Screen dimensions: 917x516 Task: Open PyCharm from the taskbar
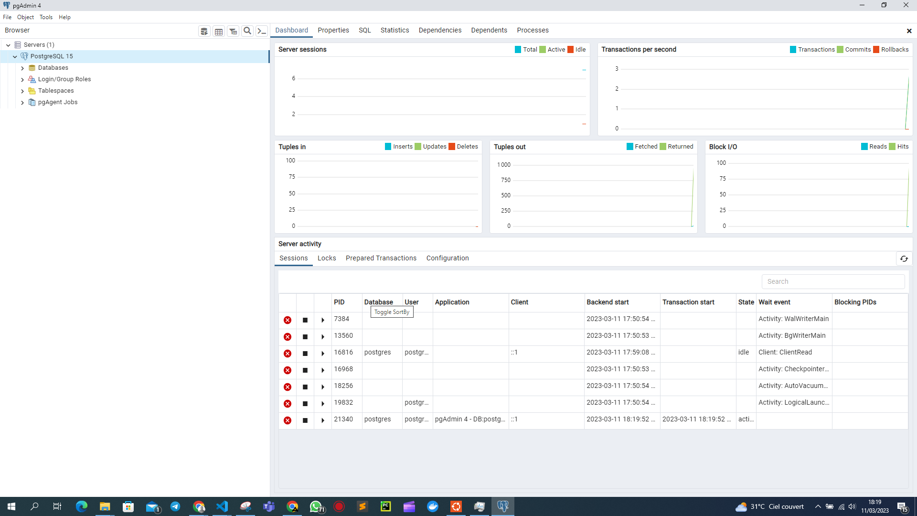click(x=386, y=506)
